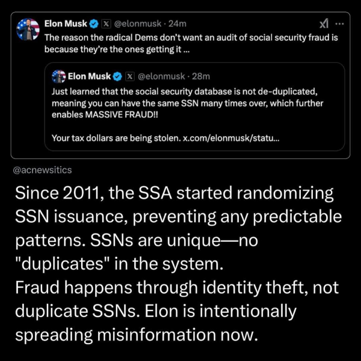
Task: Click the main post text about radical Dems
Action: point(191,43)
